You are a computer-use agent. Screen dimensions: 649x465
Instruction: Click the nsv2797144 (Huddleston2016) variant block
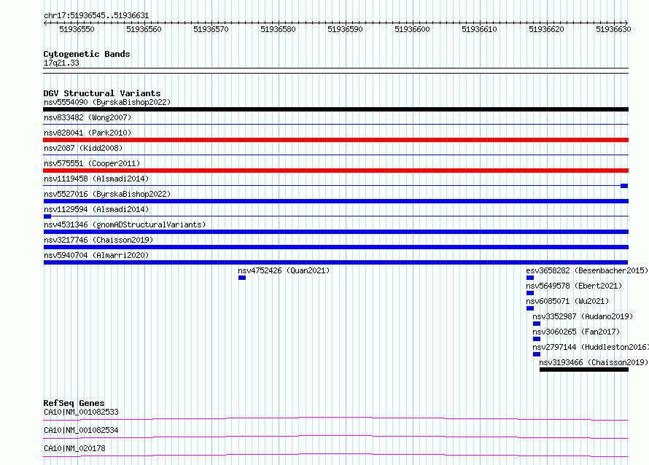click(x=537, y=354)
